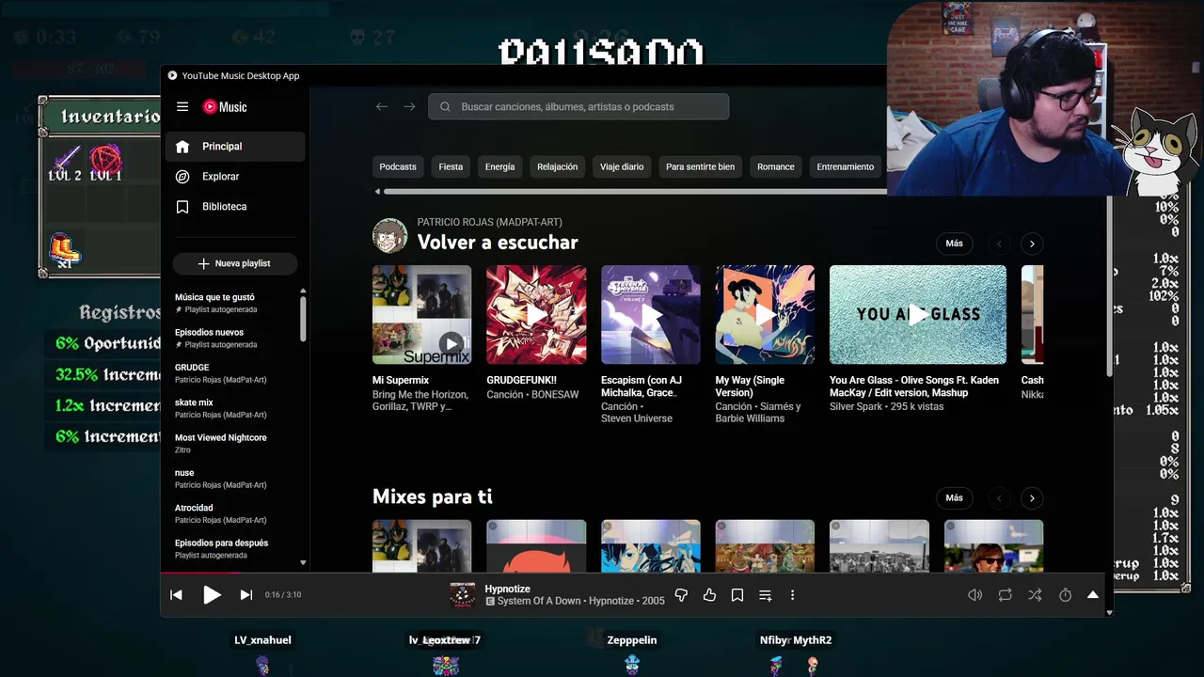
Task: Show previous items in Volver a escuchar
Action: coord(999,244)
